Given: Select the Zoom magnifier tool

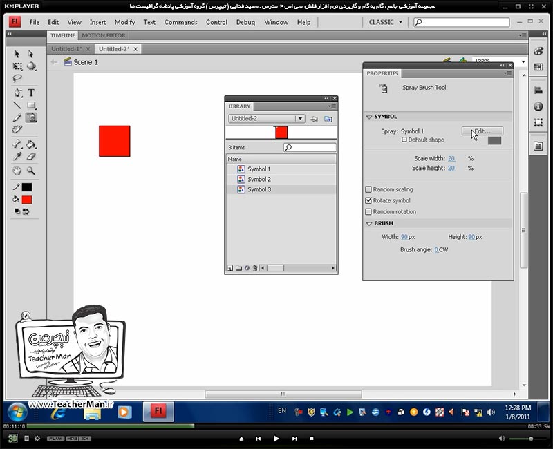Looking at the screenshot, I should point(31,171).
